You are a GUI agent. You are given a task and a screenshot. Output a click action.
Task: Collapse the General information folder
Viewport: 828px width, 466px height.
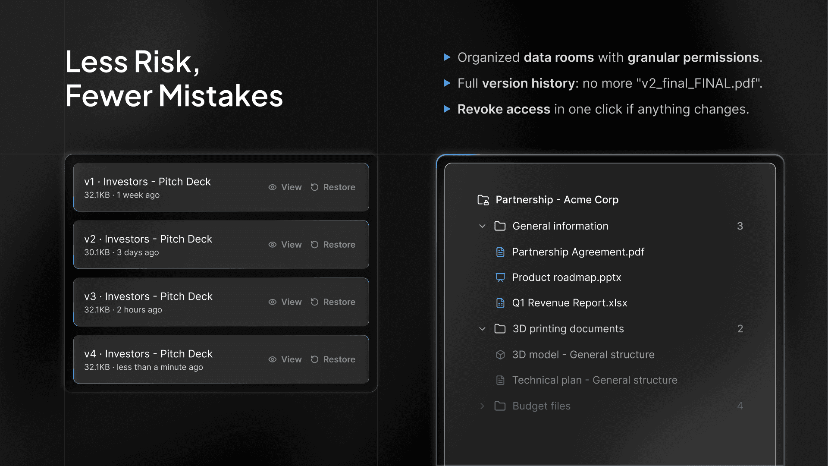pos(482,226)
